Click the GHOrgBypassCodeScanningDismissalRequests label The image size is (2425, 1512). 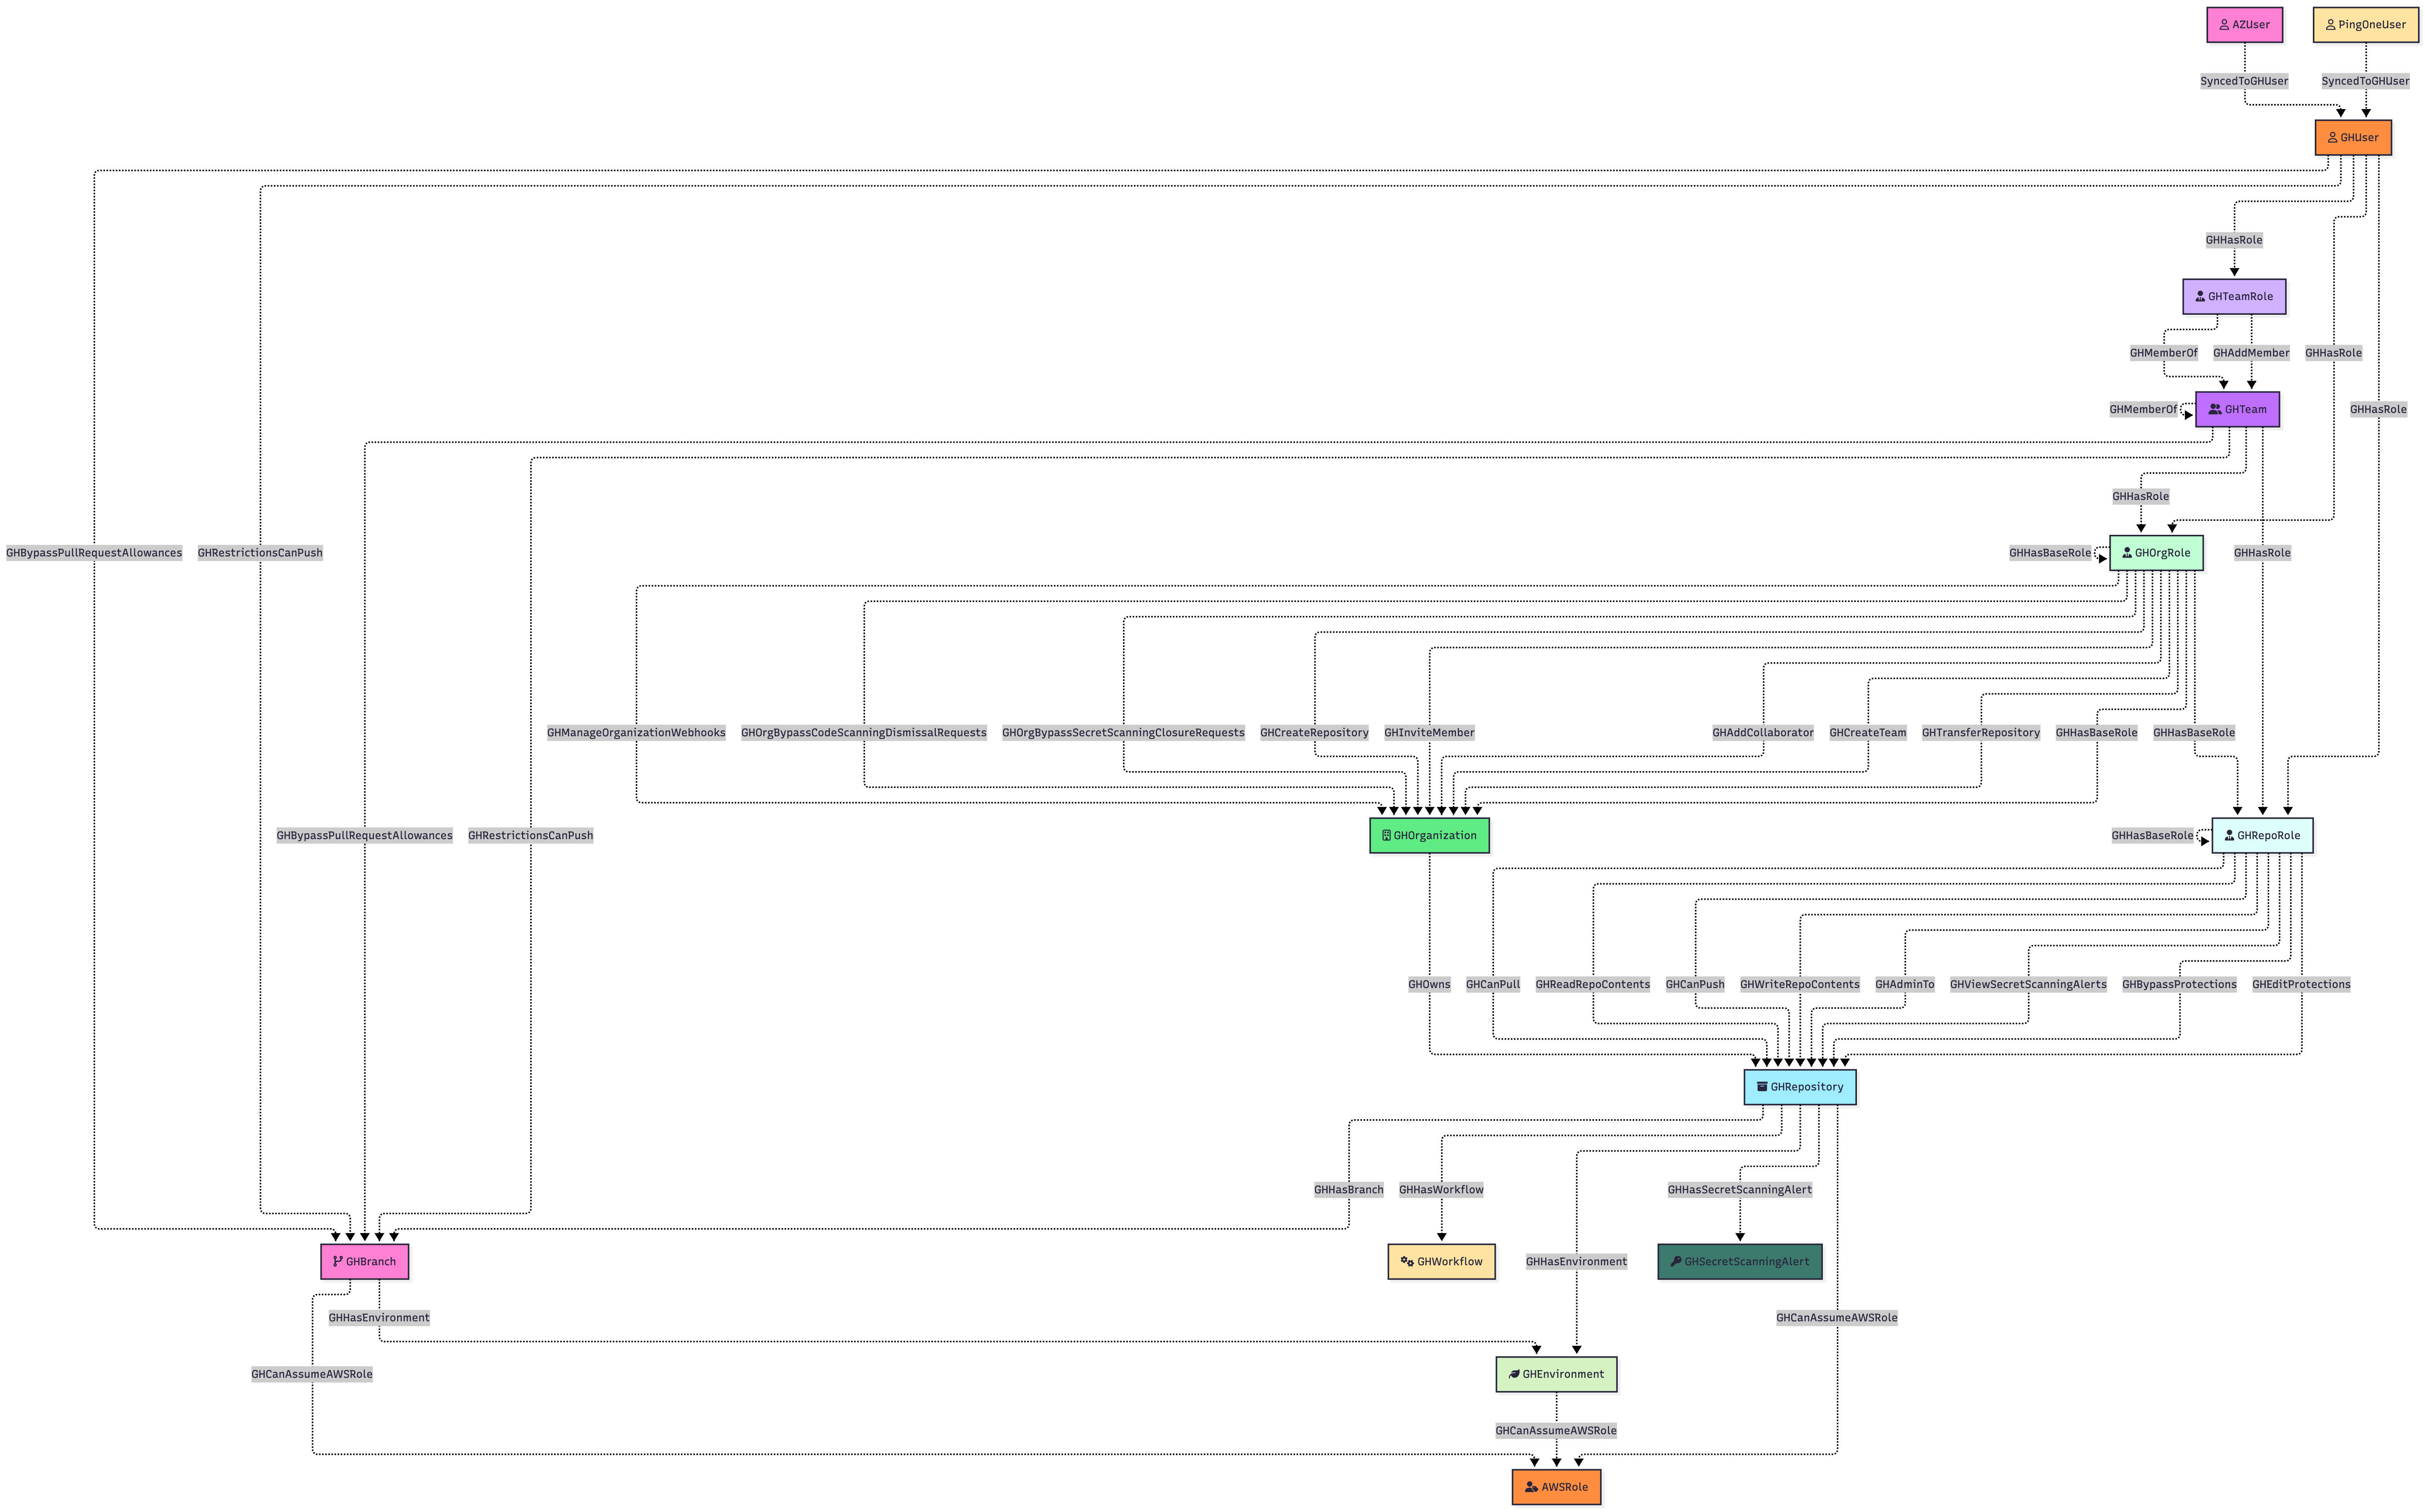[x=864, y=733]
